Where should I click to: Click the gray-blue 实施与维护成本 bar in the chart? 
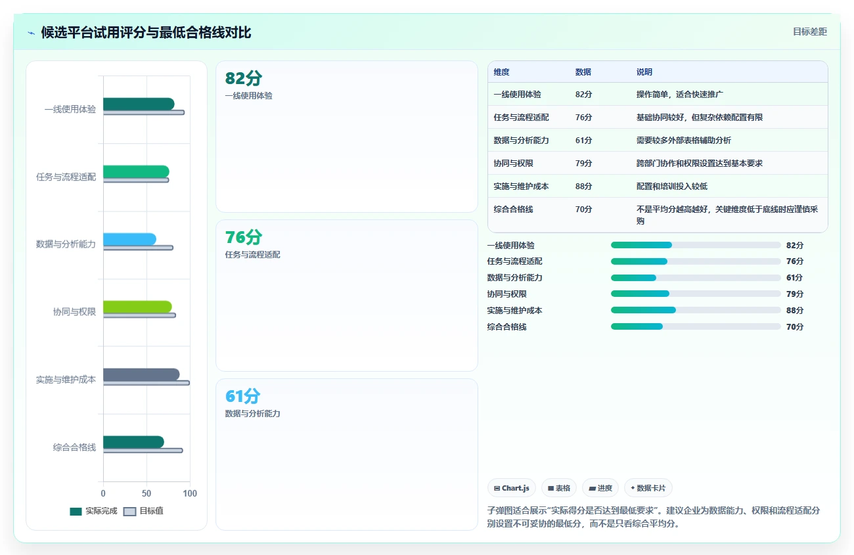pos(141,374)
